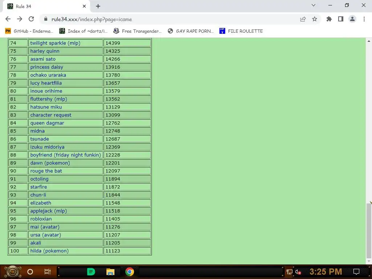This screenshot has height=279, width=372.
Task: Click the vertical scrollbar thumb
Action: 369,230
